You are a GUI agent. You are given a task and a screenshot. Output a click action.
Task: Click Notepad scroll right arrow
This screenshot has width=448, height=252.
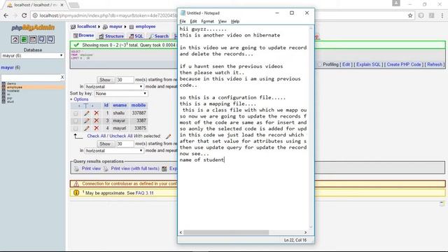(x=305, y=232)
